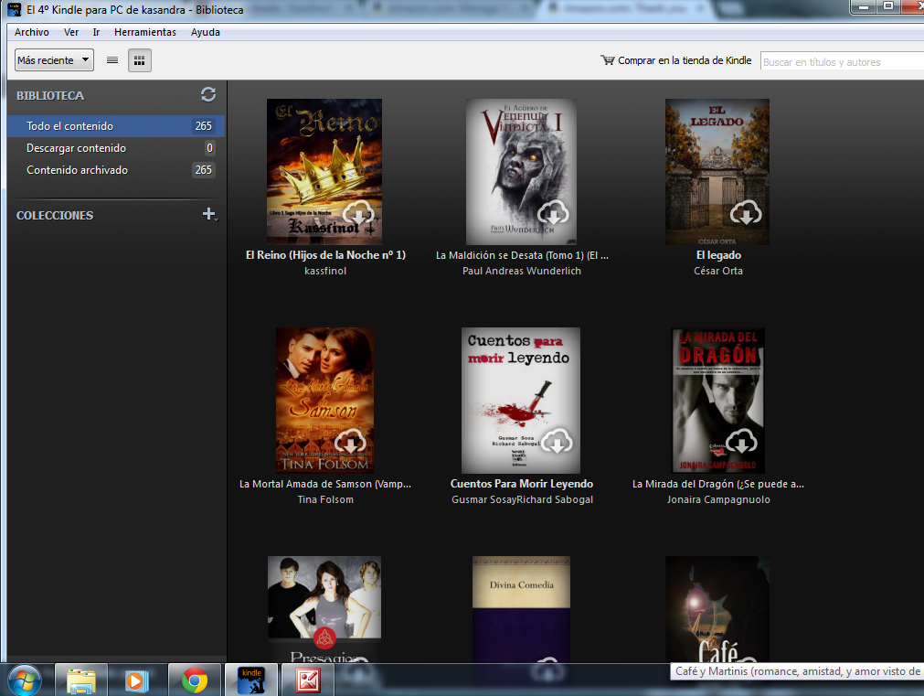Open La Maldición se Desata cover thumbnail

click(x=522, y=172)
